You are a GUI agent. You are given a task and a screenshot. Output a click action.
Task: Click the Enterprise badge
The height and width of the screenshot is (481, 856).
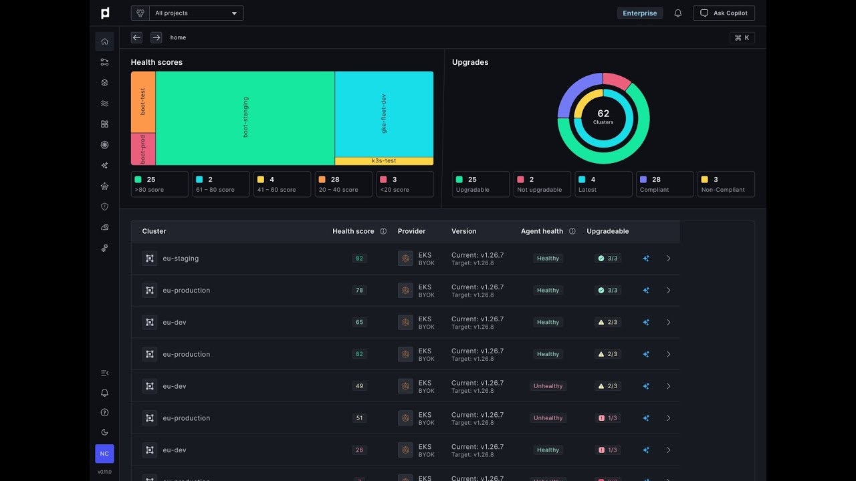tap(639, 13)
